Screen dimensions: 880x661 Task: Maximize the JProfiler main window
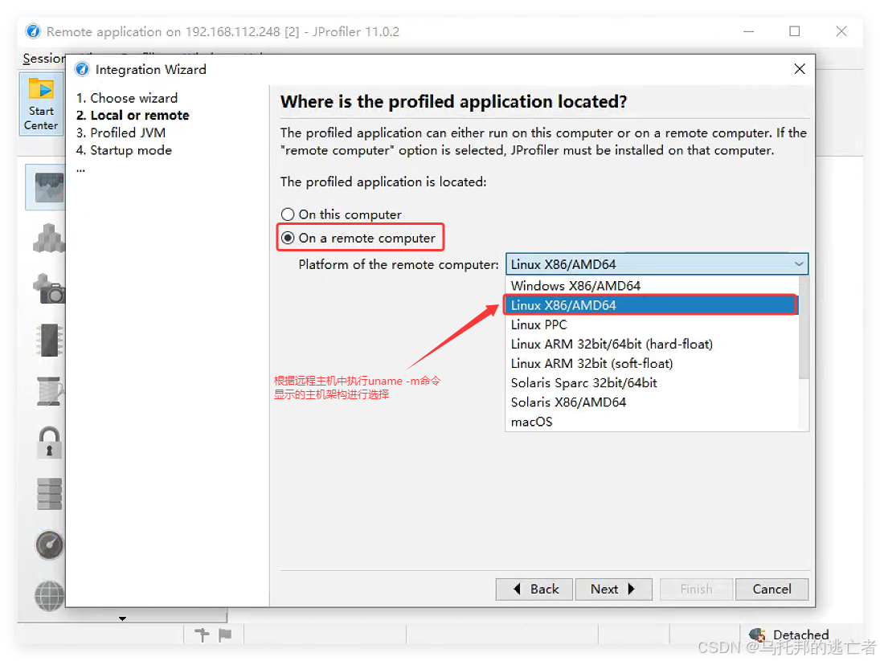794,31
